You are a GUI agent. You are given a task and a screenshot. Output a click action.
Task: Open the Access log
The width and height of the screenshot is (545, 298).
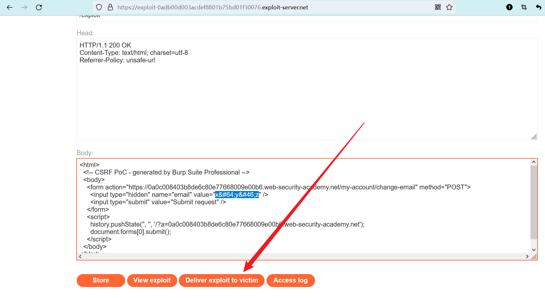pyautogui.click(x=290, y=280)
